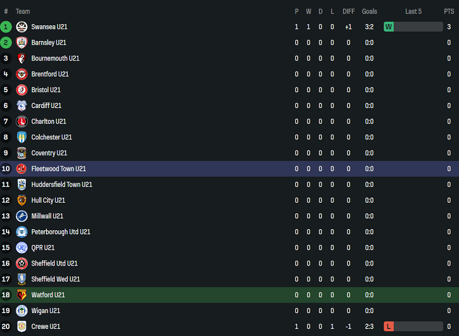Click the DIFF column header

pos(348,11)
